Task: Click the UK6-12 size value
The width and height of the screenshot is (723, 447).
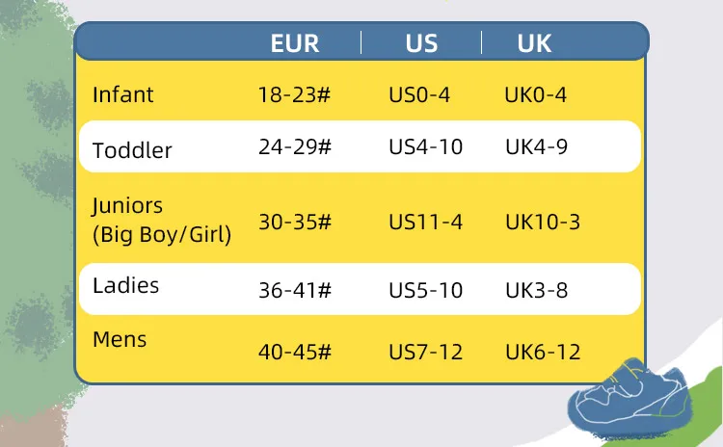Action: pos(543,352)
